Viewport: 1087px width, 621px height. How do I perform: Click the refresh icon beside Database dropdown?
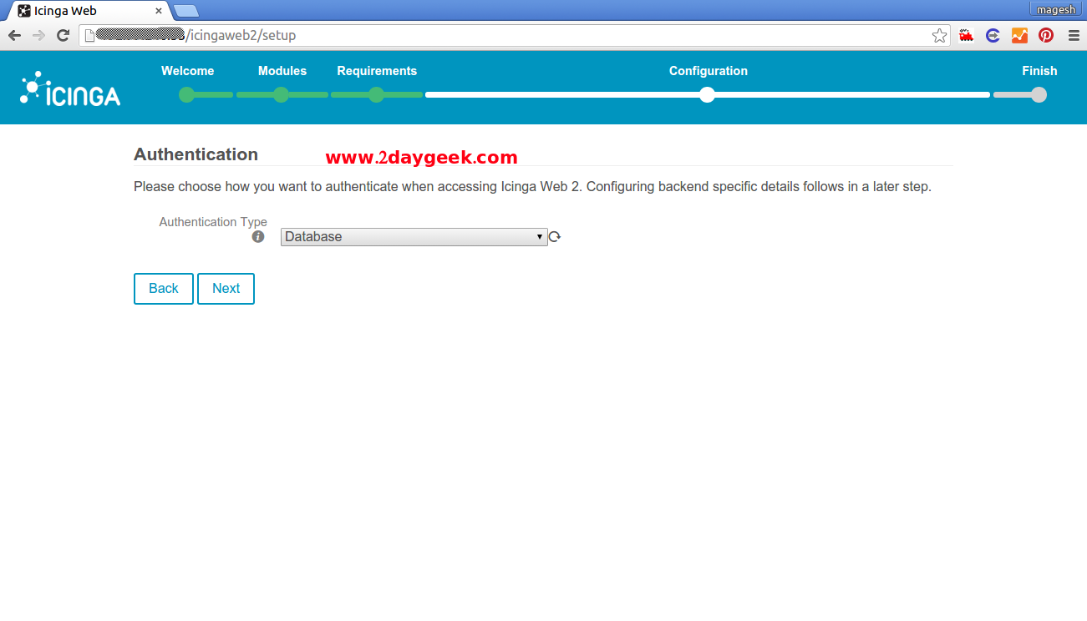(x=555, y=237)
